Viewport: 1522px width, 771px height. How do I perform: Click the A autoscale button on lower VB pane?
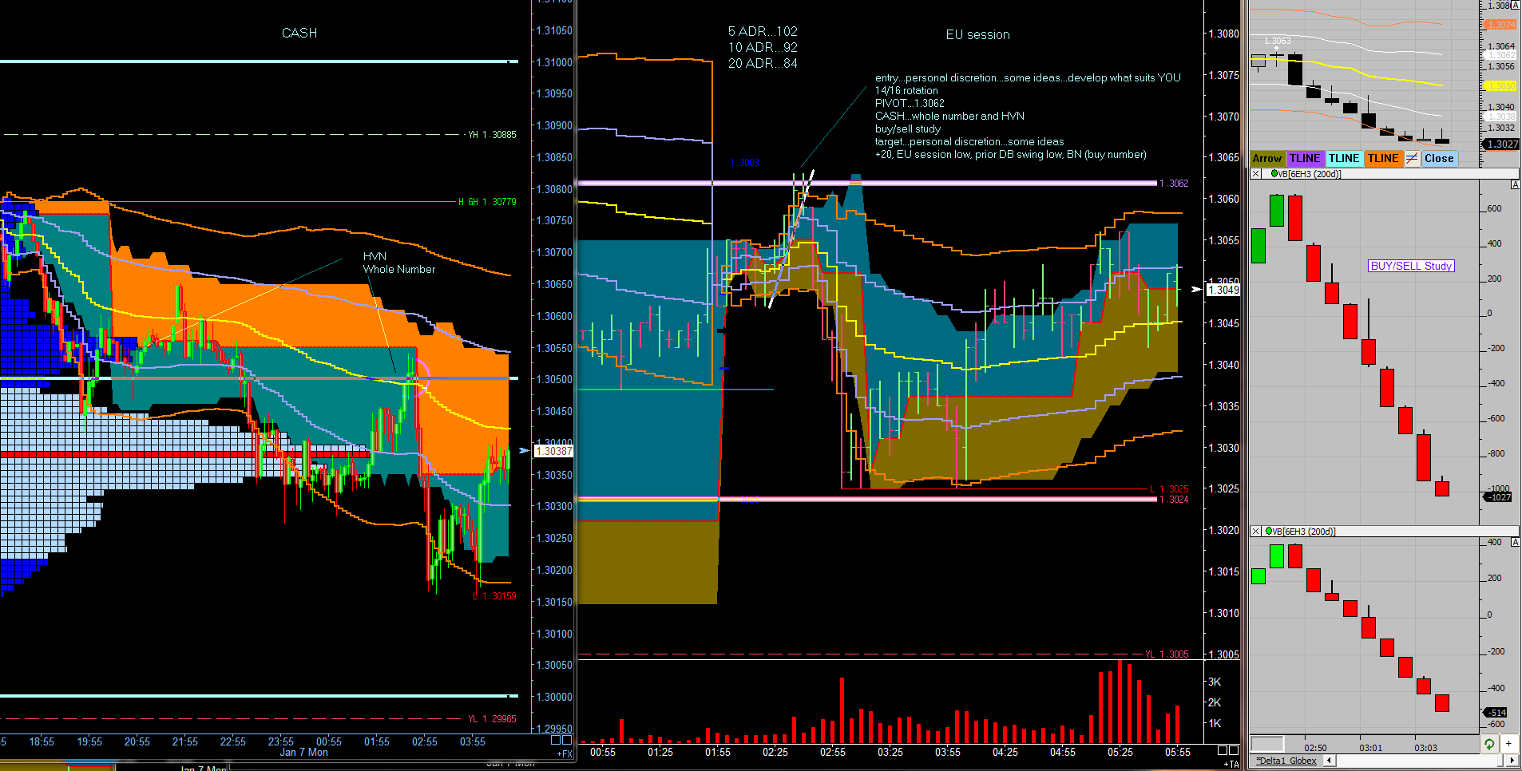pyautogui.click(x=1515, y=543)
